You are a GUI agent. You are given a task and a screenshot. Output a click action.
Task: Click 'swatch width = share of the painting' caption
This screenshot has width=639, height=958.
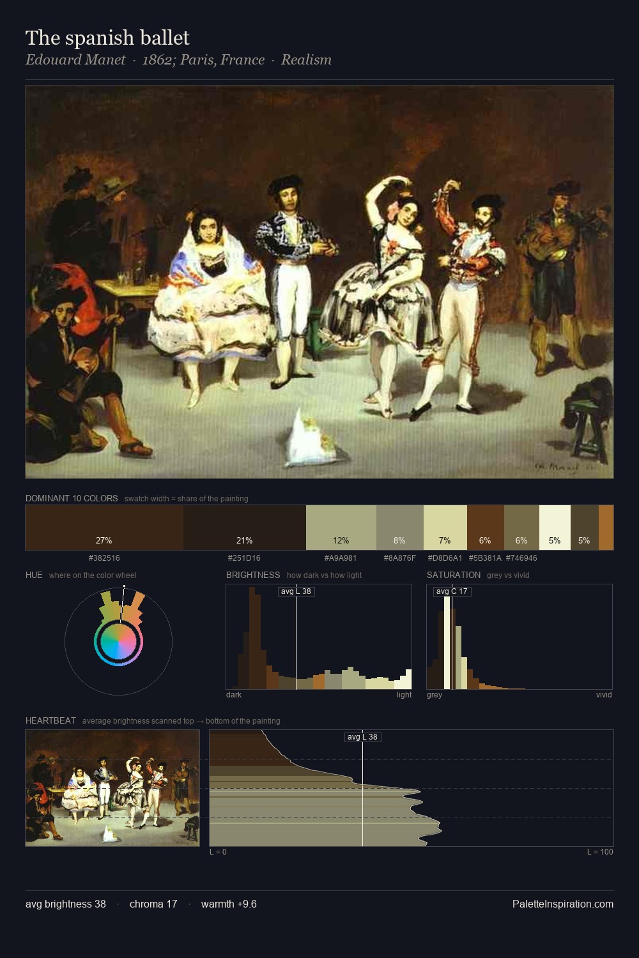click(x=187, y=499)
